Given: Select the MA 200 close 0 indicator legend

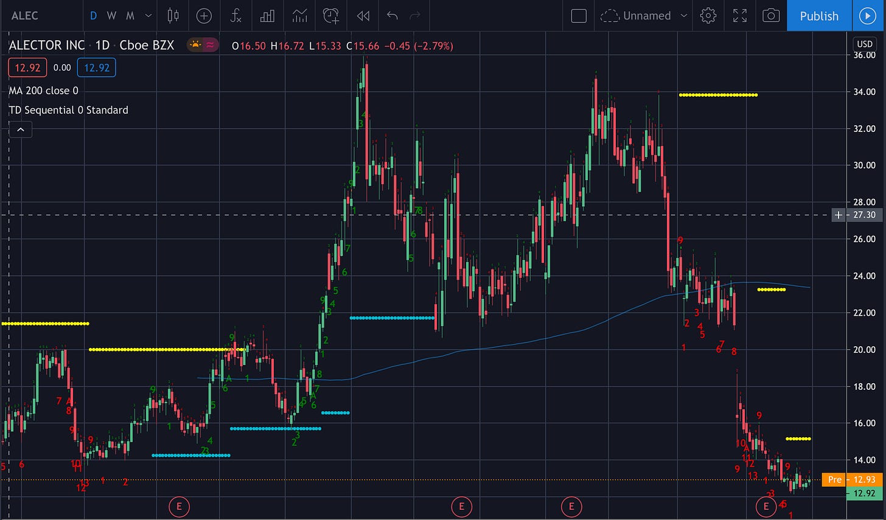Looking at the screenshot, I should tap(43, 91).
